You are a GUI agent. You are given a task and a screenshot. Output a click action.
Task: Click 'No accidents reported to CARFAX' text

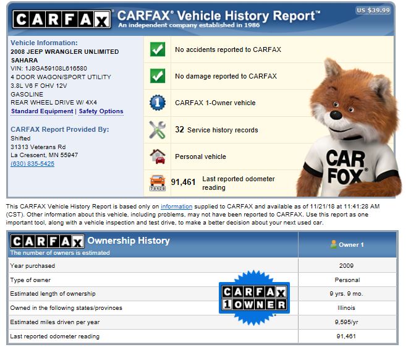click(x=228, y=49)
